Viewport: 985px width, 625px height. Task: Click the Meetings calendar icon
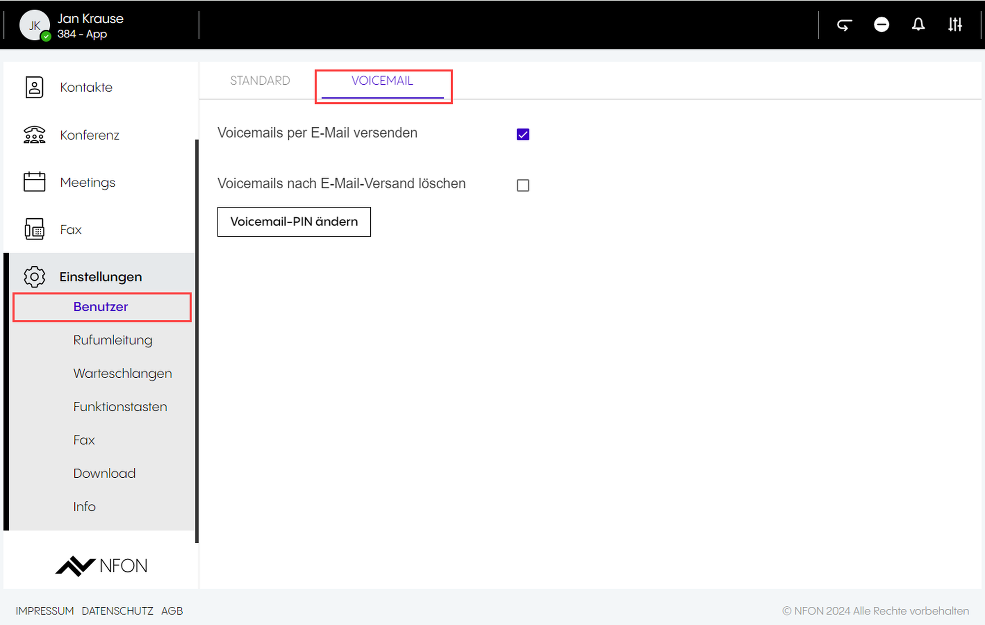tap(34, 182)
